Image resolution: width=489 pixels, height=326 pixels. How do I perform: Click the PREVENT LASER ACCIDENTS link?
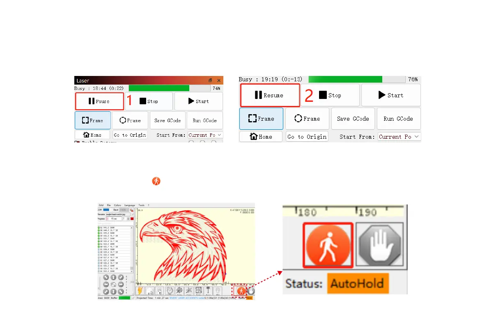click(x=187, y=298)
